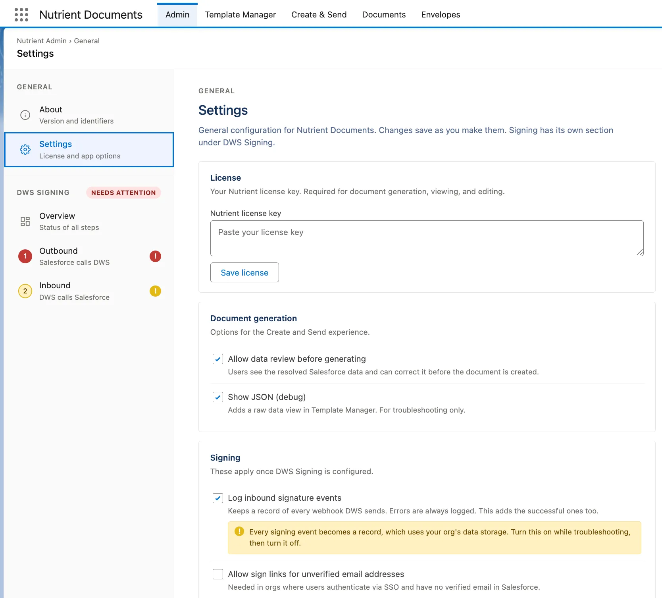This screenshot has width=662, height=598.
Task: Switch to the Admin tab
Action: tap(177, 15)
